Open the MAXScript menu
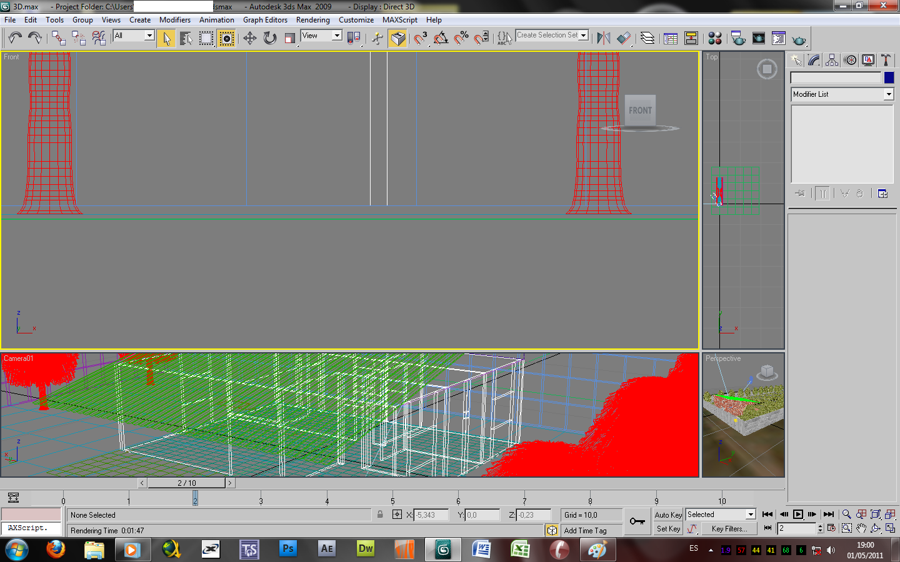 (x=400, y=20)
